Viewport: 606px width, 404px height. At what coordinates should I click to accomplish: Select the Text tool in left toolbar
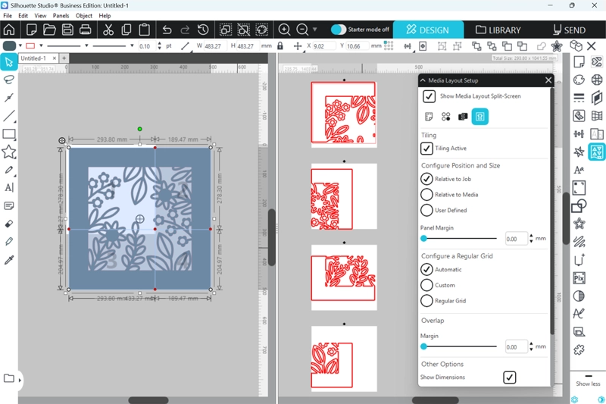(9, 187)
